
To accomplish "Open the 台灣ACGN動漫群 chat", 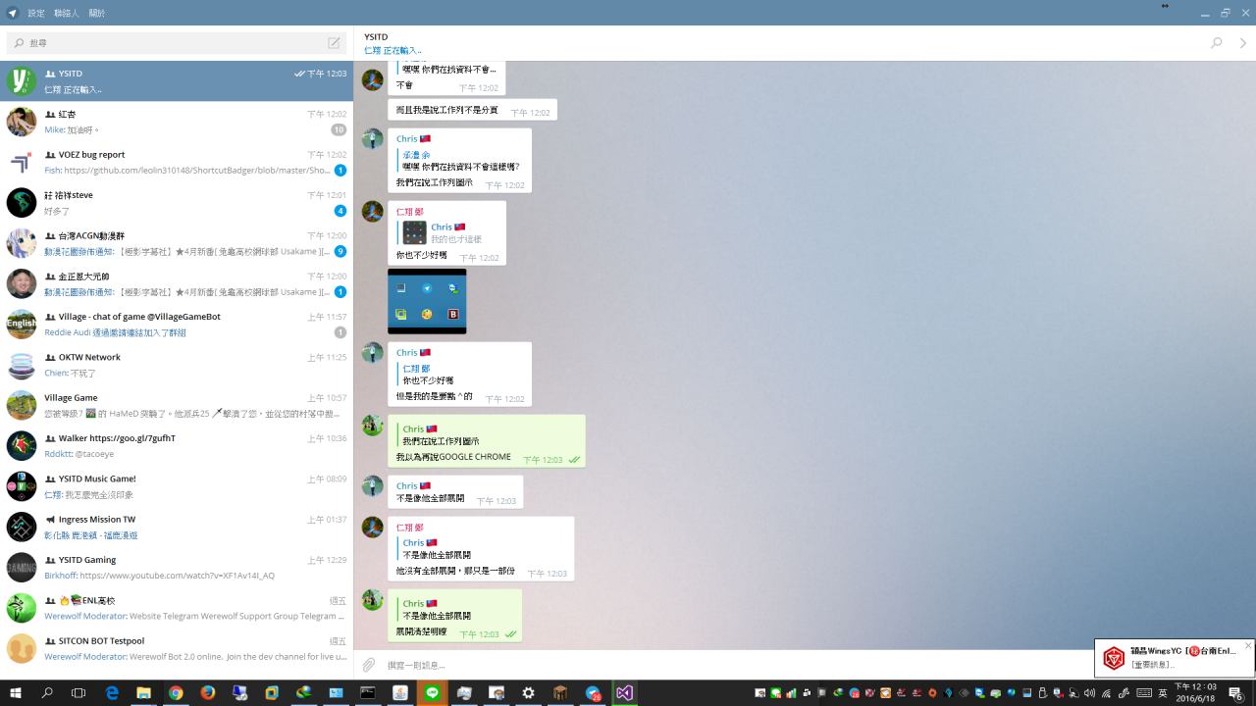I will (x=177, y=243).
